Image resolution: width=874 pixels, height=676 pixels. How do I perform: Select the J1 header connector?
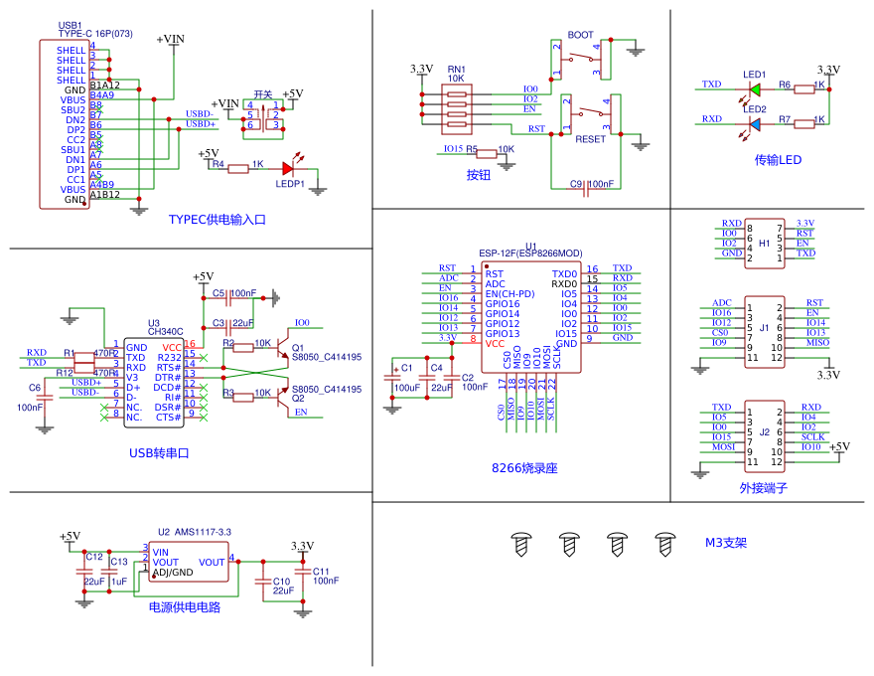coord(764,332)
